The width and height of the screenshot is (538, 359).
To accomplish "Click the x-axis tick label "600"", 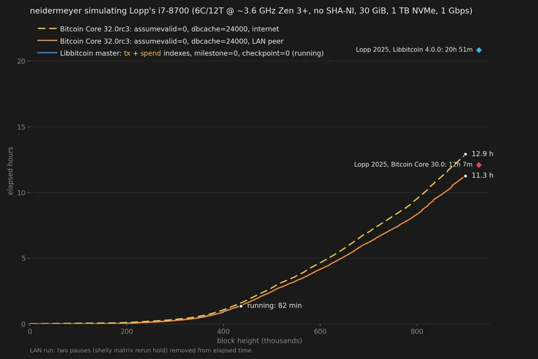I will tap(320, 332).
